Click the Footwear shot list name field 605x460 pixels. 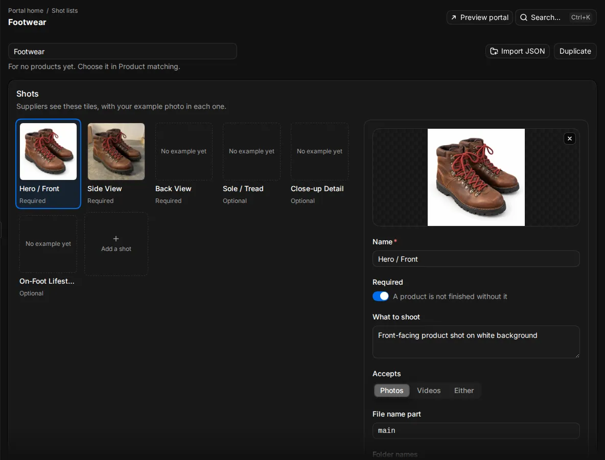[122, 51]
